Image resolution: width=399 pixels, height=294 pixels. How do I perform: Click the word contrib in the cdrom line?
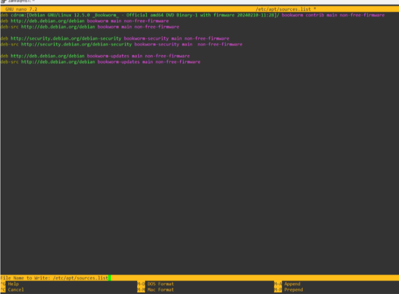(314, 15)
